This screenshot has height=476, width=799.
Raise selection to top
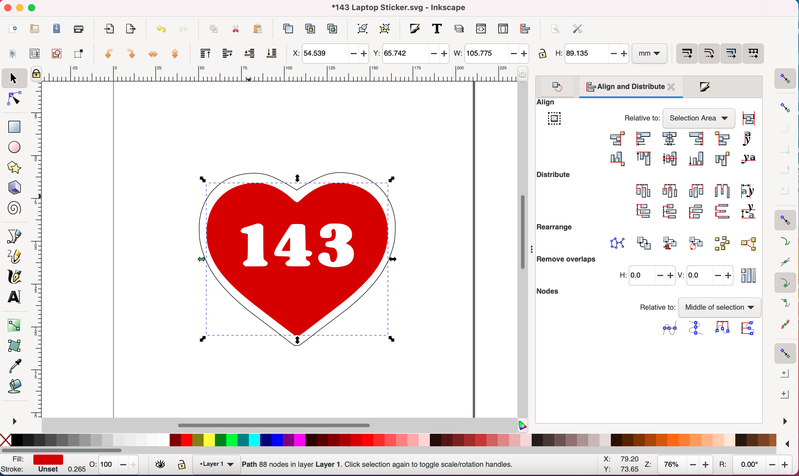(x=205, y=54)
